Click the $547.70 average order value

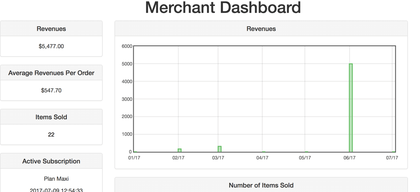click(x=51, y=90)
